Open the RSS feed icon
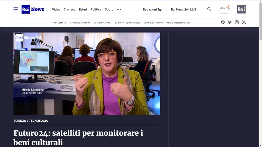The image size is (262, 147). [244, 22]
